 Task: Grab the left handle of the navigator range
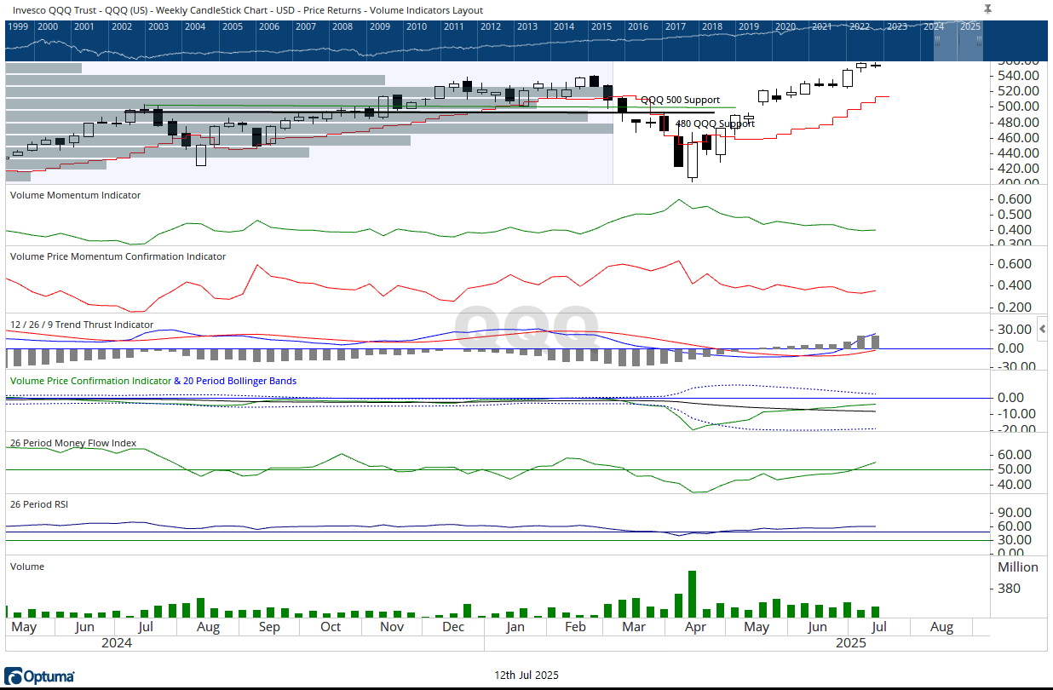(939, 41)
